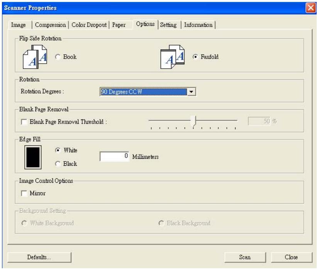Click the Fanfold flip illustration icon
Screen dimensions: 317x269
[173, 57]
